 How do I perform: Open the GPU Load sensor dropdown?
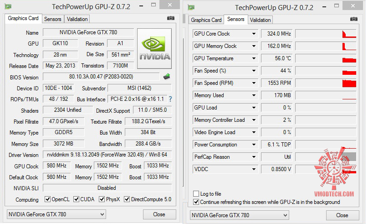tap(254, 108)
